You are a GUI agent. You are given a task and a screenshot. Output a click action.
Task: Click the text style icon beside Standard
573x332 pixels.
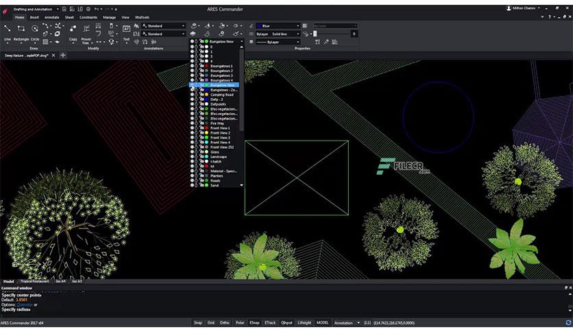tap(136, 25)
